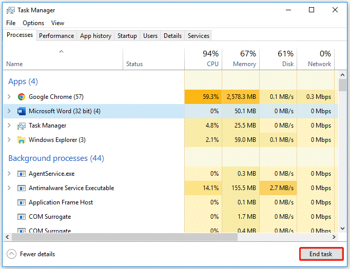Expand the Google Chrome process group

pyautogui.click(x=9, y=96)
